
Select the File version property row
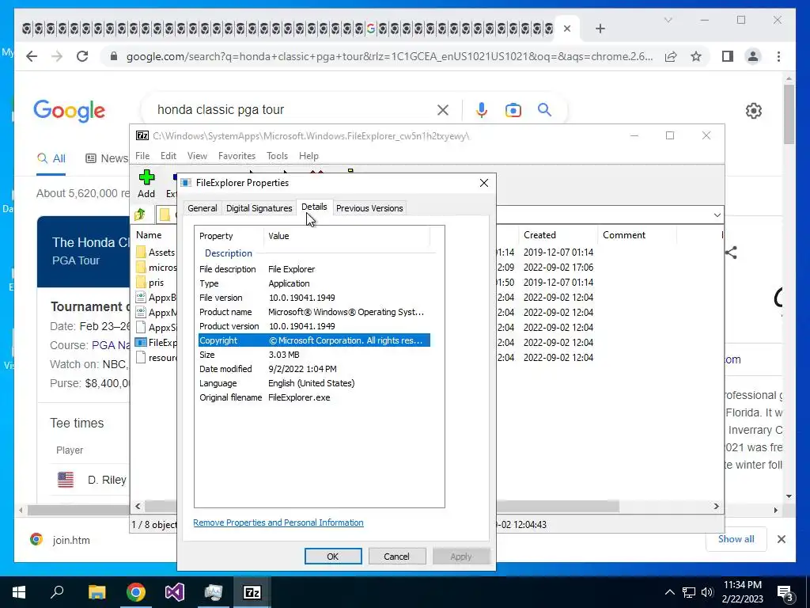pos(314,298)
